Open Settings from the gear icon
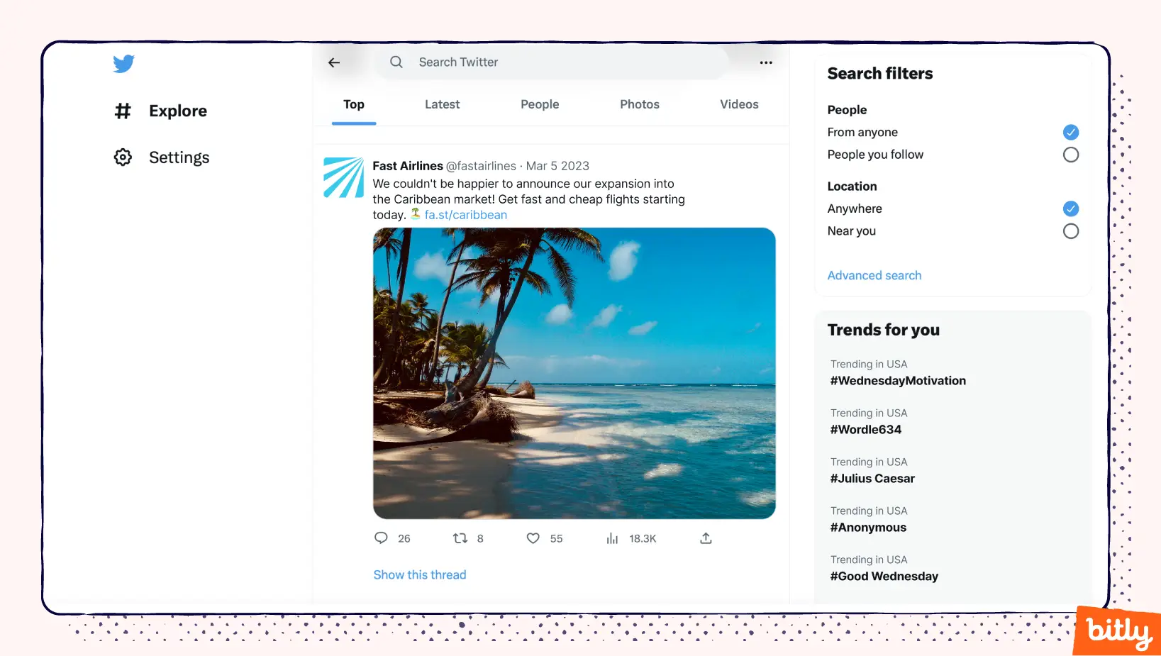Image resolution: width=1161 pixels, height=656 pixels. click(x=123, y=157)
